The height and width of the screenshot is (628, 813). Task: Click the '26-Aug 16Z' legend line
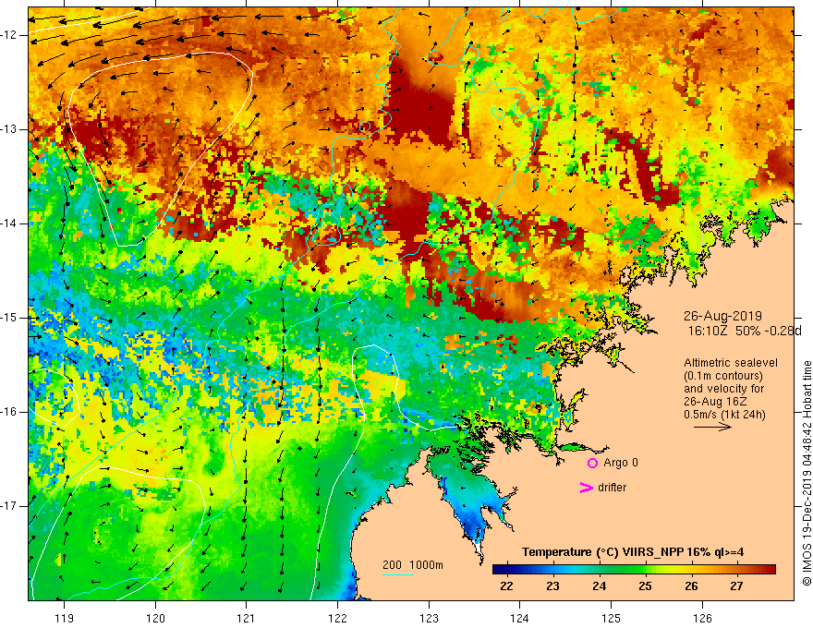[x=713, y=402]
